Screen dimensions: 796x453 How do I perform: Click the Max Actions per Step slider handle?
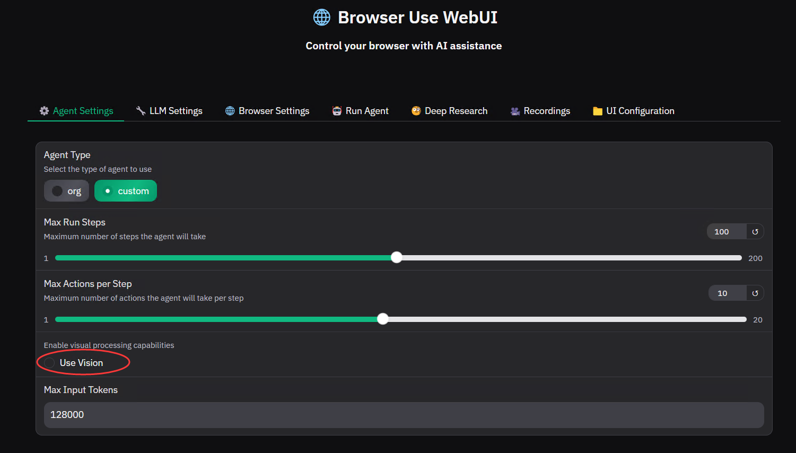[383, 319]
